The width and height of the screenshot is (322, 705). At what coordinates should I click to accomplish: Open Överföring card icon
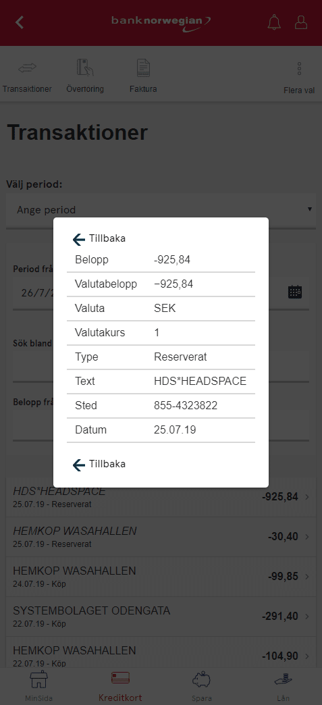pos(84,68)
